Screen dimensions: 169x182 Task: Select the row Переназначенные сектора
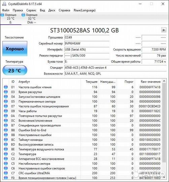coord(82,101)
